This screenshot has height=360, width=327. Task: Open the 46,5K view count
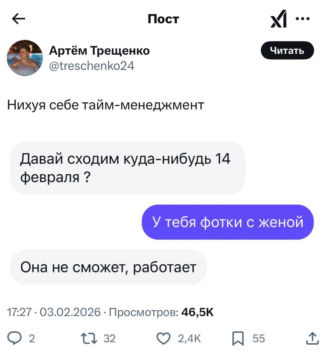198,312
